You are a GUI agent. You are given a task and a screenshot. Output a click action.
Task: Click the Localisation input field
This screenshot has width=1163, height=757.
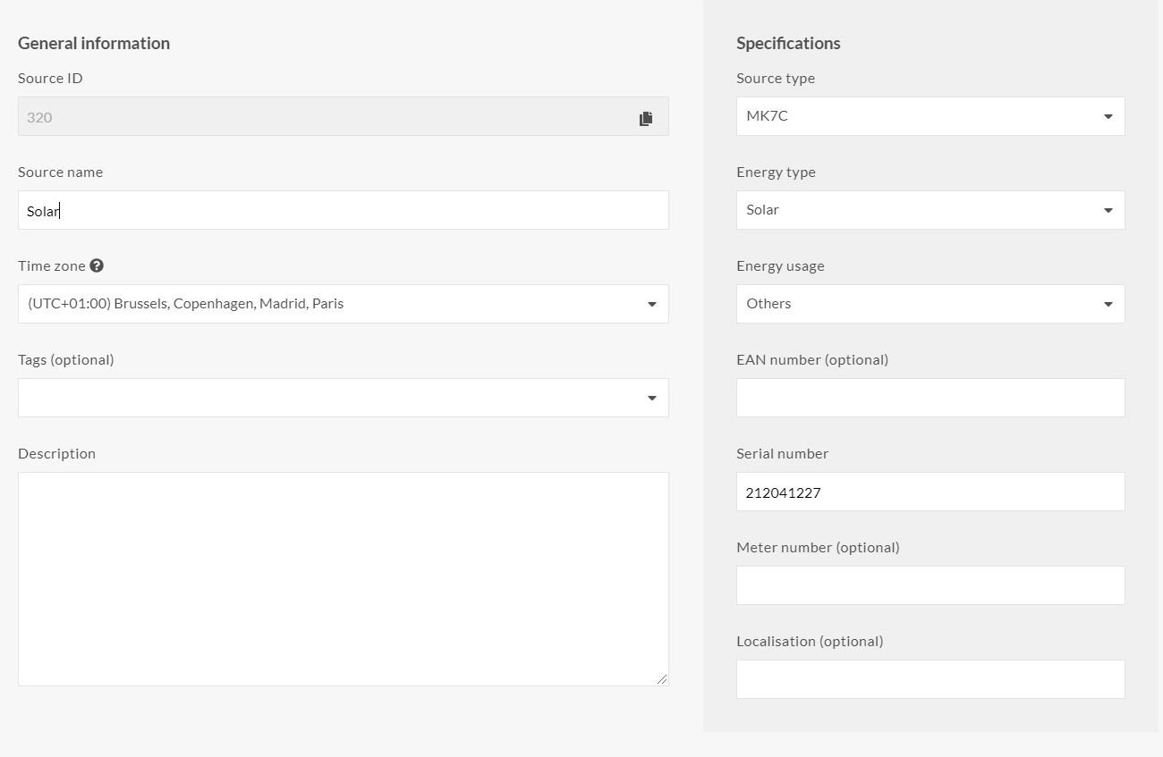[x=930, y=678]
